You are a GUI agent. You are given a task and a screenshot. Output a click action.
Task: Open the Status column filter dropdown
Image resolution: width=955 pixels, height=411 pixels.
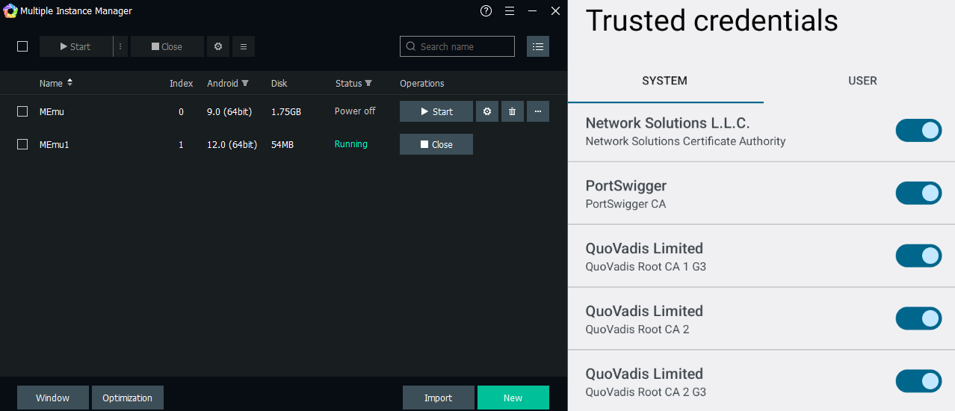click(x=368, y=84)
